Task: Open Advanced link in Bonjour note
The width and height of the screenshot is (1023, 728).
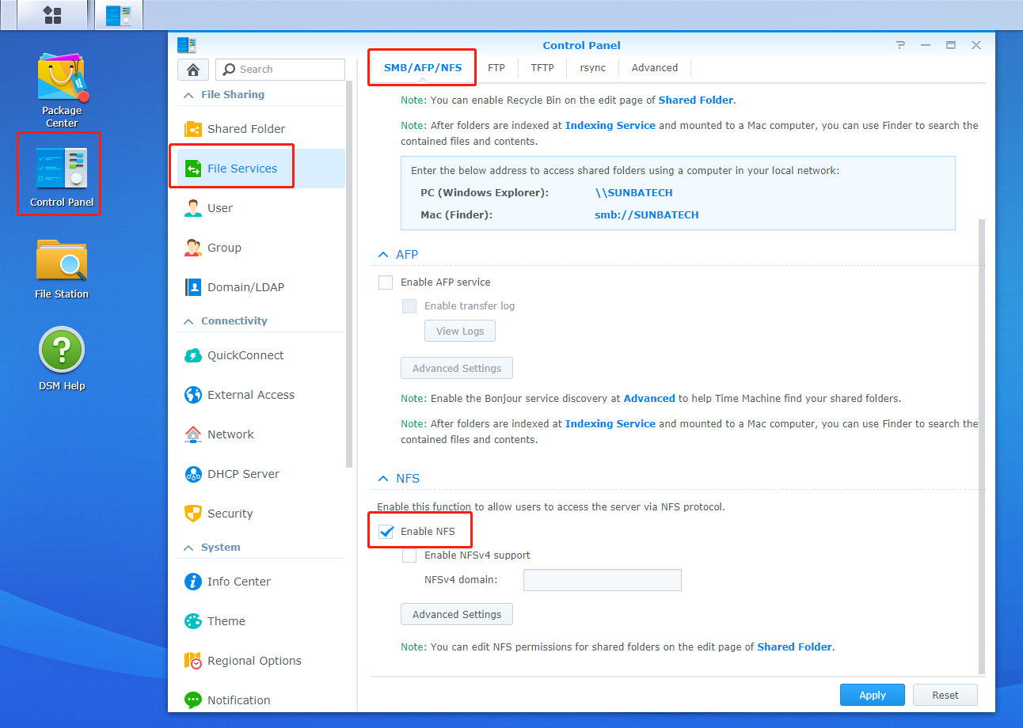Action: click(649, 399)
